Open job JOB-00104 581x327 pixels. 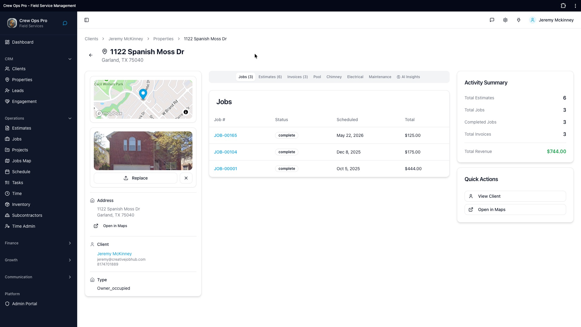(x=225, y=152)
